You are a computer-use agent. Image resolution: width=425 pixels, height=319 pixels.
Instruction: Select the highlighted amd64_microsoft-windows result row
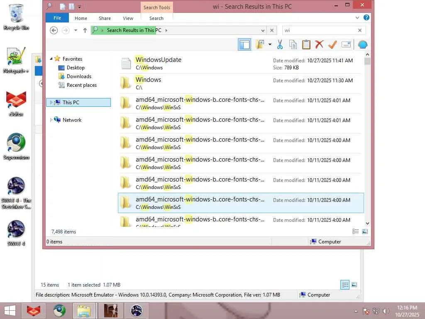tap(241, 203)
